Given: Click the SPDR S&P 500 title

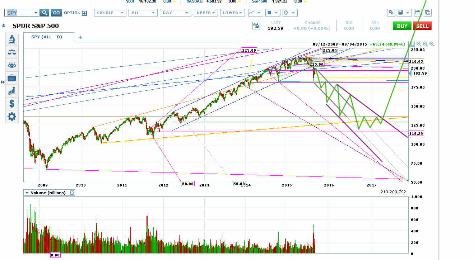Looking at the screenshot, I should tap(36, 26).
